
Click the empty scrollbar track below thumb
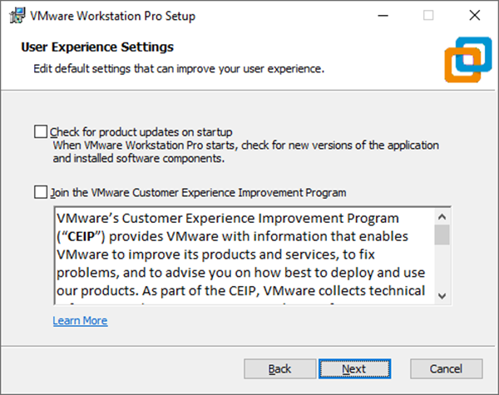pyautogui.click(x=442, y=266)
